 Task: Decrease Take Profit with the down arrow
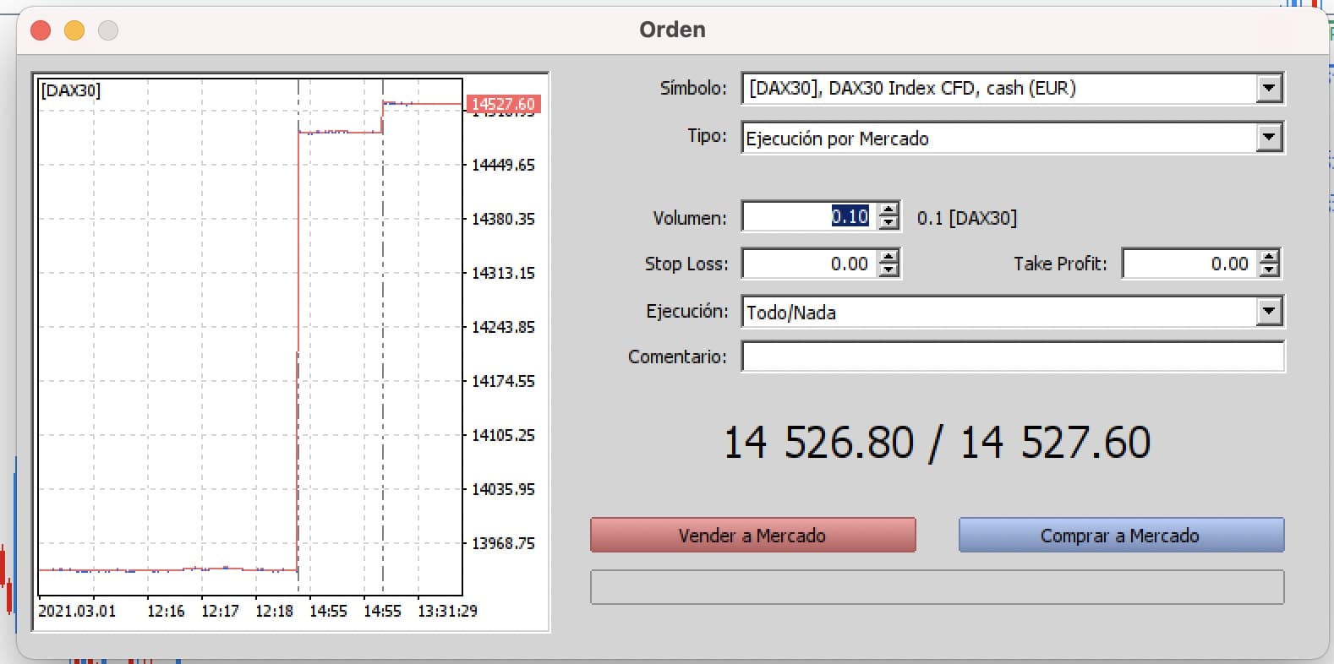coord(1269,270)
